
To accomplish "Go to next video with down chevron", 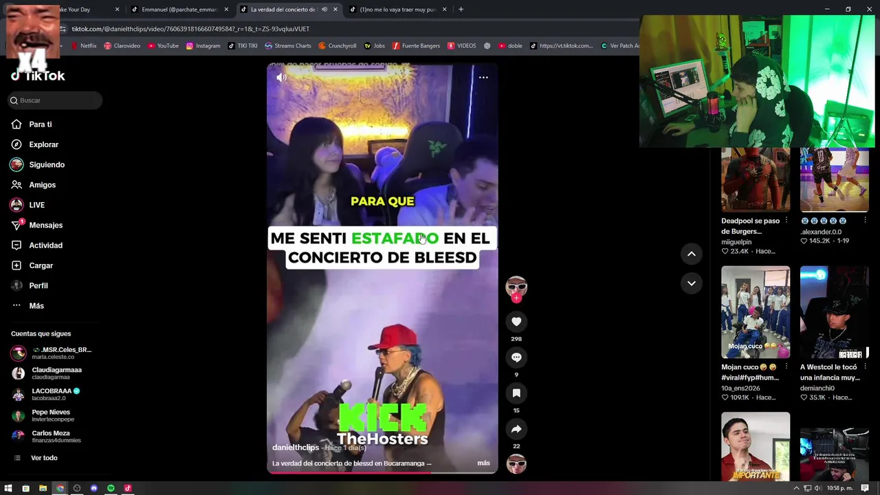I will pyautogui.click(x=692, y=283).
